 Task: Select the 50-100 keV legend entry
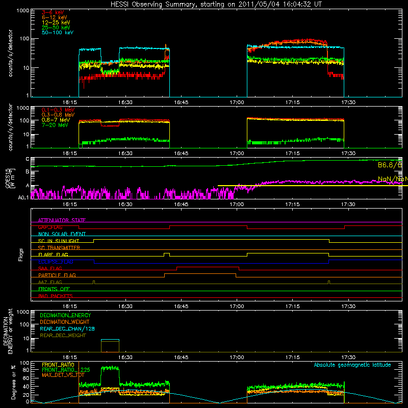pyautogui.click(x=58, y=33)
